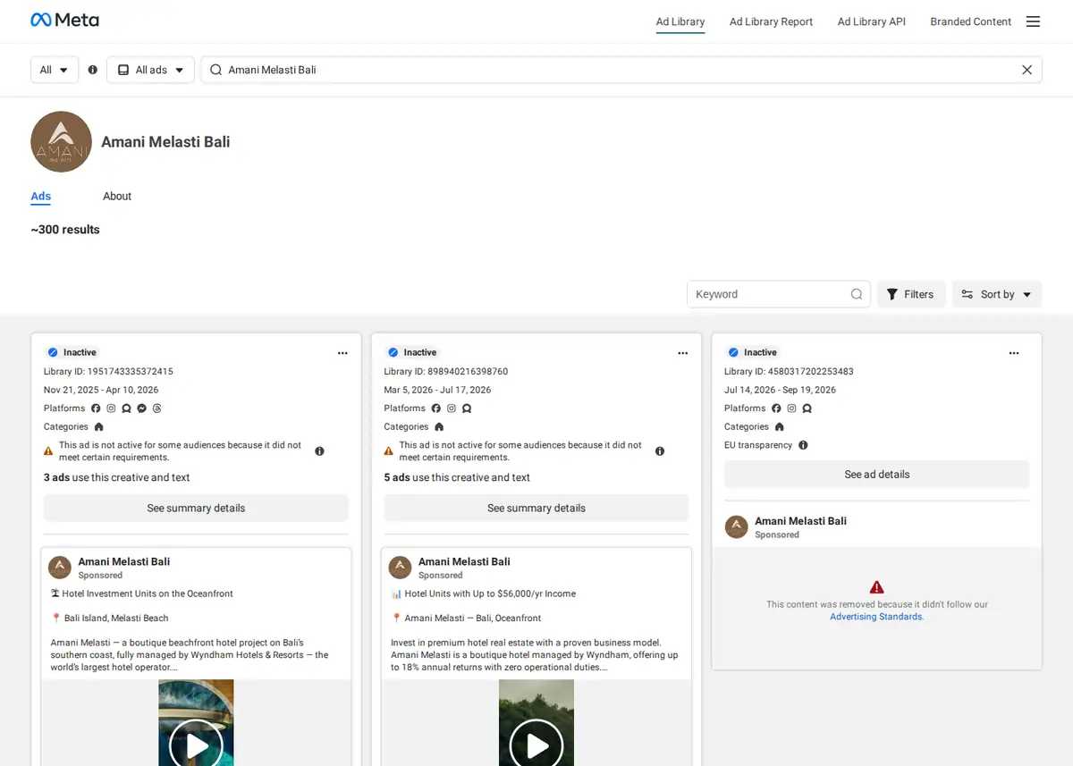Click advertiser avatar in Hotel Investment Units ad
The height and width of the screenshot is (766, 1073).
point(60,568)
